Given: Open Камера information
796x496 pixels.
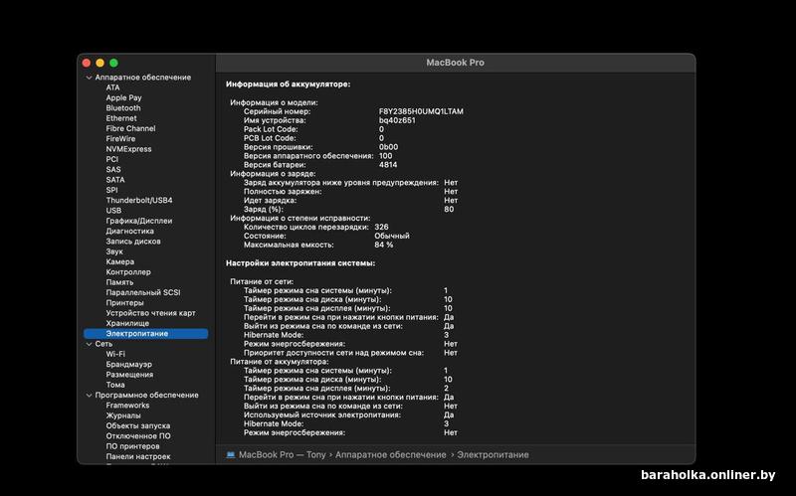Looking at the screenshot, I should [119, 261].
